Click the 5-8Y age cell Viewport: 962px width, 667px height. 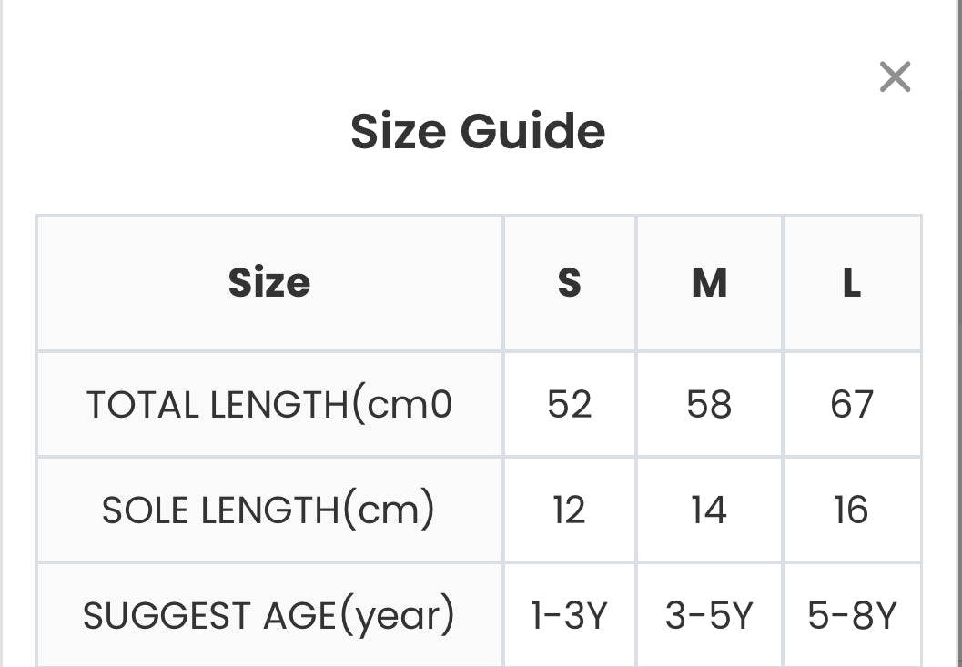pos(852,615)
